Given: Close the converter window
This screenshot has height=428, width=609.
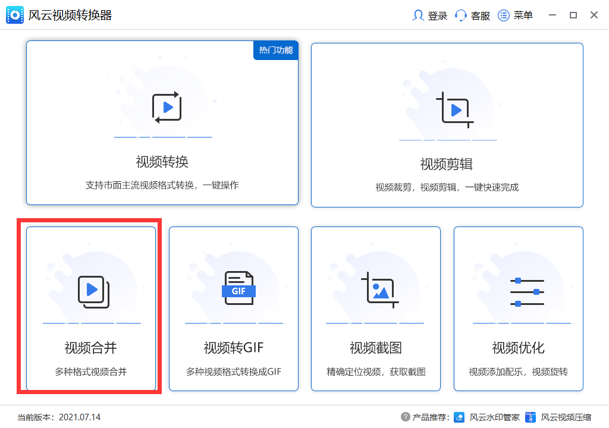Looking at the screenshot, I should click(594, 15).
